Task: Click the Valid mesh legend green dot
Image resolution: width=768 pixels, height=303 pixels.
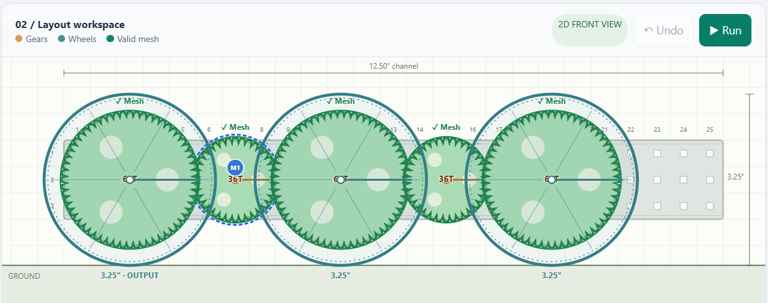Action: coord(110,39)
